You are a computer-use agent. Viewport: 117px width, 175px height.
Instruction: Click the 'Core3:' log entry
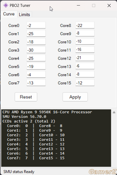pyautogui.click(x=17, y=140)
